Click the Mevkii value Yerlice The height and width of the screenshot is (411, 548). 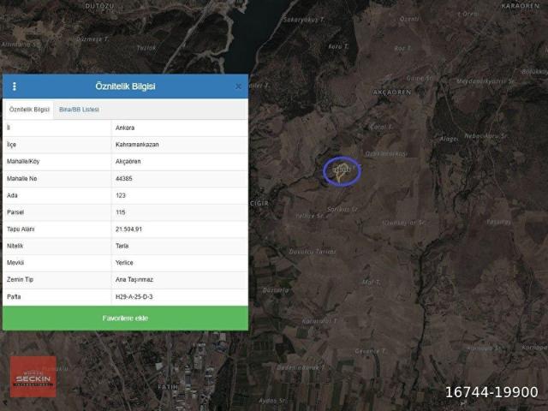pyautogui.click(x=125, y=263)
